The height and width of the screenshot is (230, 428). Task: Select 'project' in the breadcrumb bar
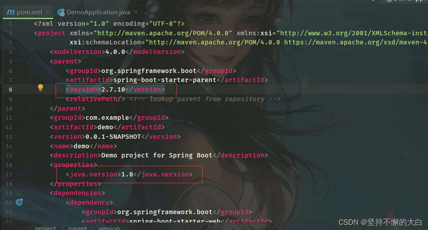pos(45,228)
